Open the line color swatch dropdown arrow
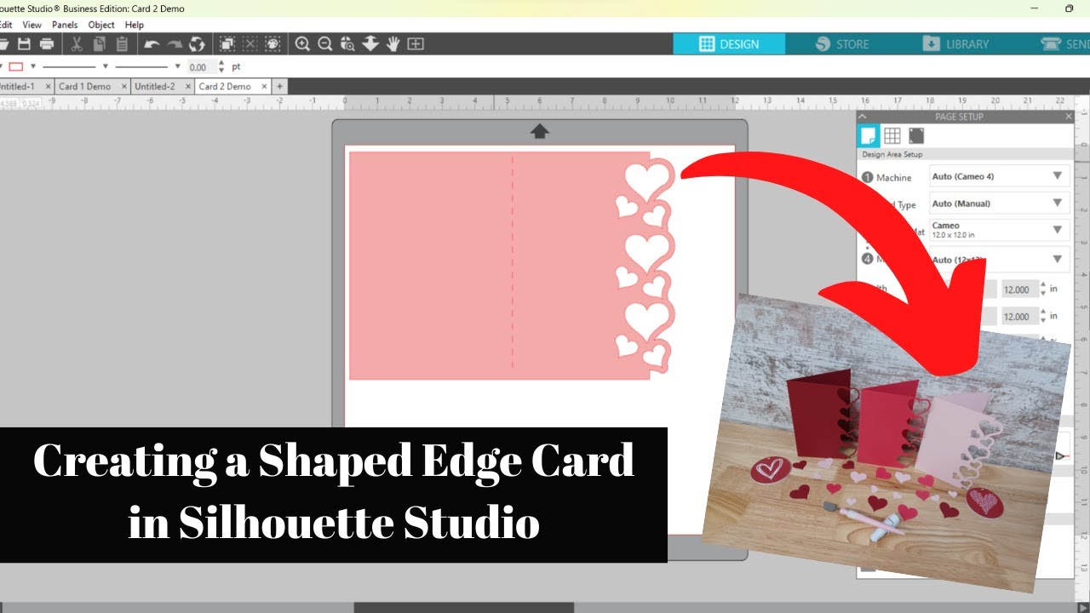The width and height of the screenshot is (1090, 613). pos(33,66)
